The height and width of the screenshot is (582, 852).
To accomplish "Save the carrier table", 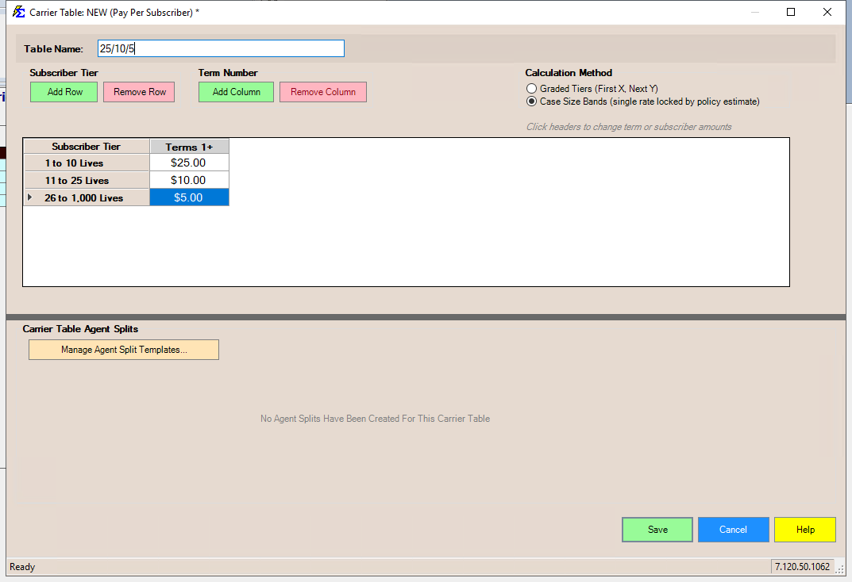I will [x=657, y=530].
